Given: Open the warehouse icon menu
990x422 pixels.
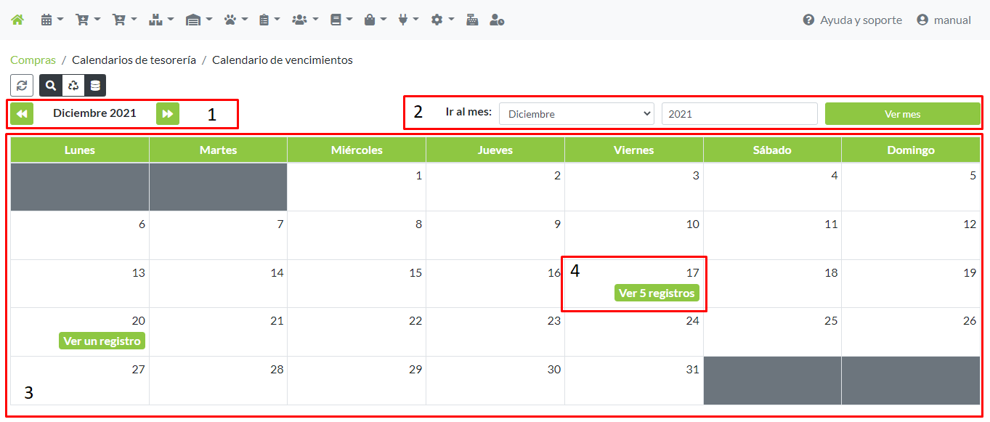Looking at the screenshot, I should coord(198,20).
